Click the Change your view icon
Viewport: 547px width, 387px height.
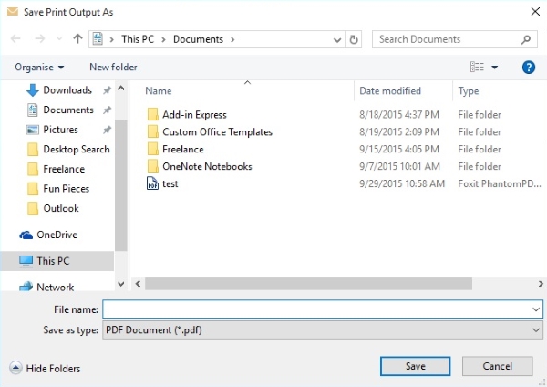click(477, 67)
